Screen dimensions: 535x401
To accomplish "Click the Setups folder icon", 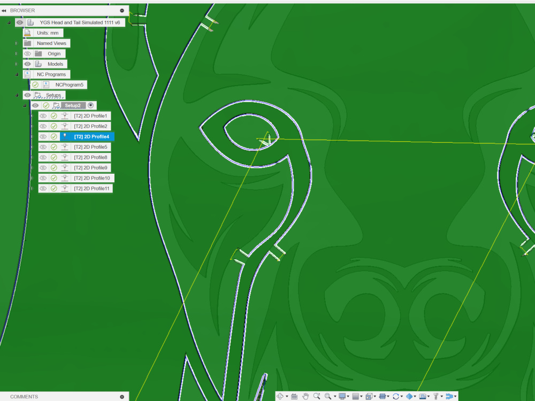I will click(x=38, y=95).
